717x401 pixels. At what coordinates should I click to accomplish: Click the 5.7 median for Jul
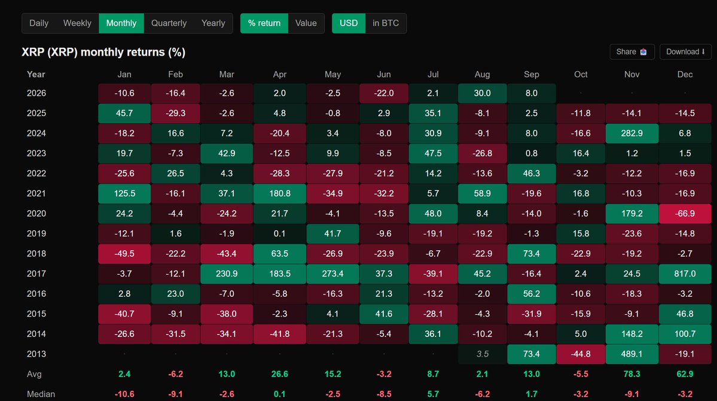point(433,394)
